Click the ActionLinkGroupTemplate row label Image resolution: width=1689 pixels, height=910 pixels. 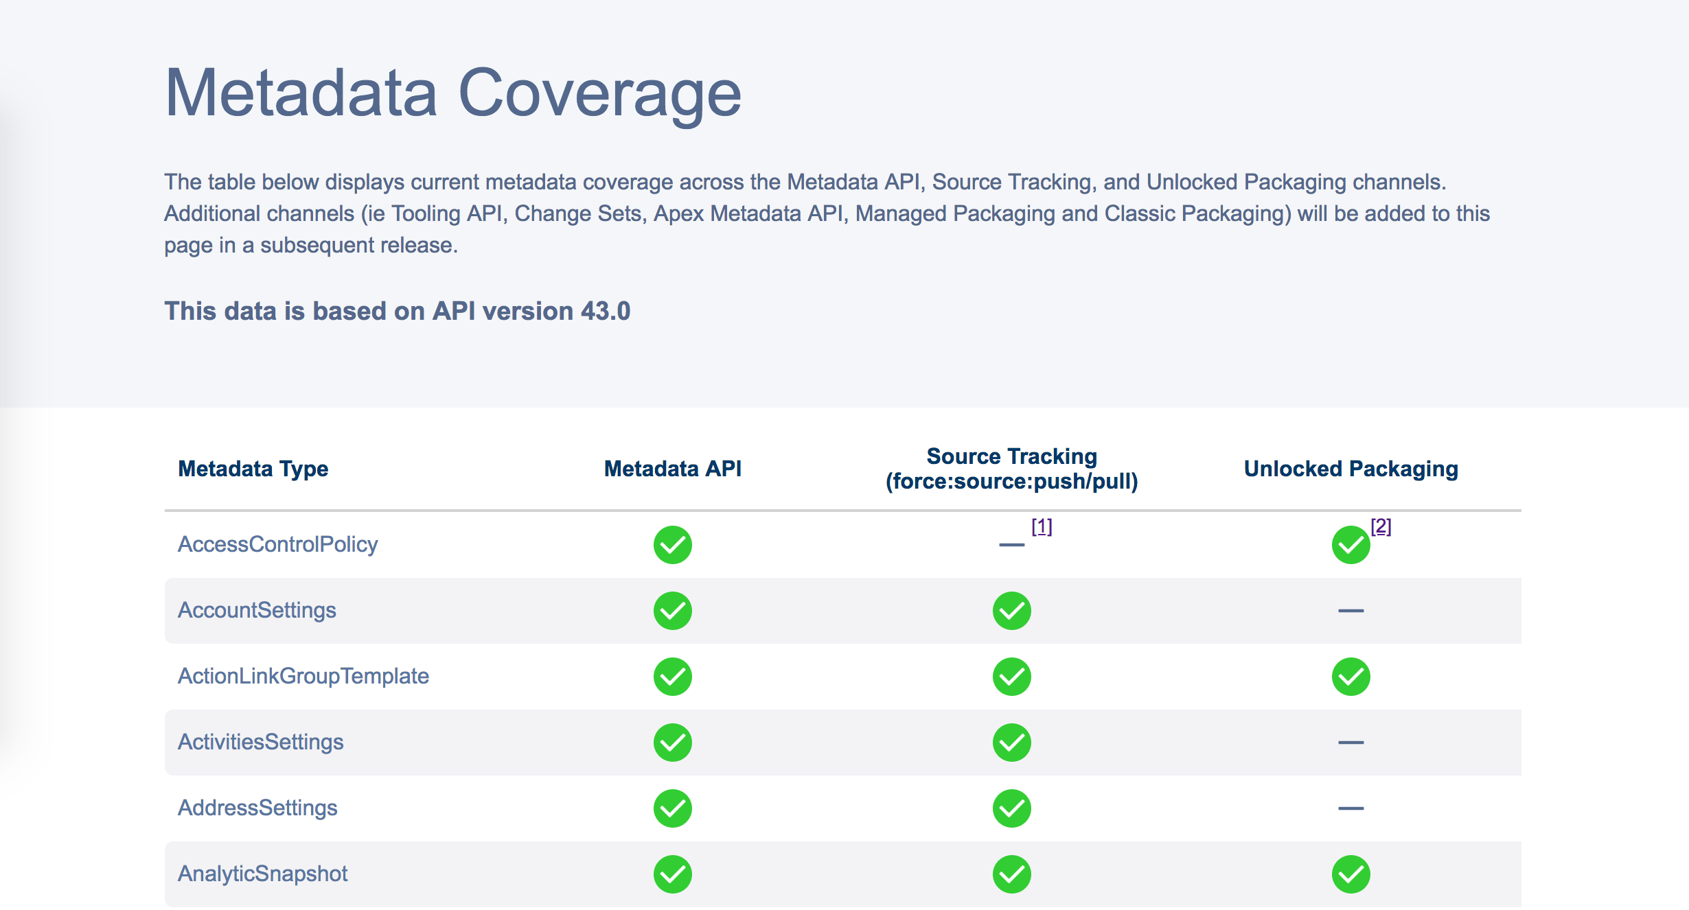(303, 676)
